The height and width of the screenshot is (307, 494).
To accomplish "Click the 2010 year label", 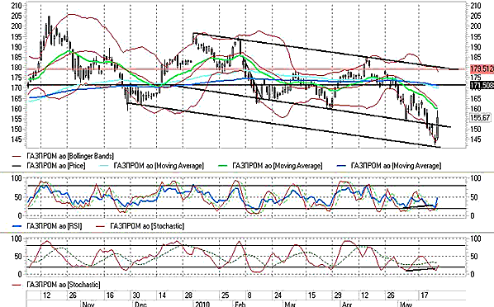I will [x=202, y=305].
